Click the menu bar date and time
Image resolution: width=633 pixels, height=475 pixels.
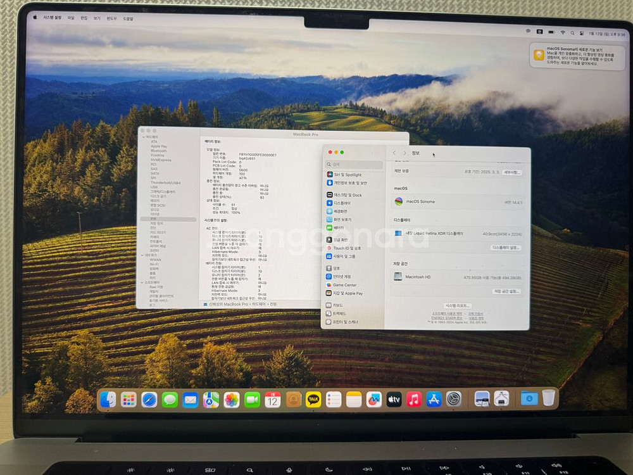(607, 34)
